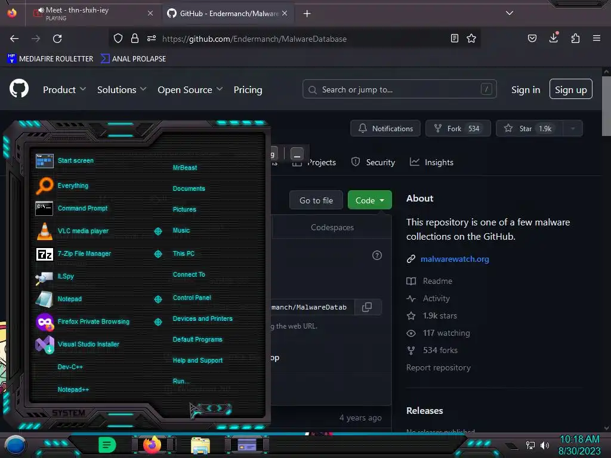Click the Firefox icon in the taskbar

(x=152, y=444)
